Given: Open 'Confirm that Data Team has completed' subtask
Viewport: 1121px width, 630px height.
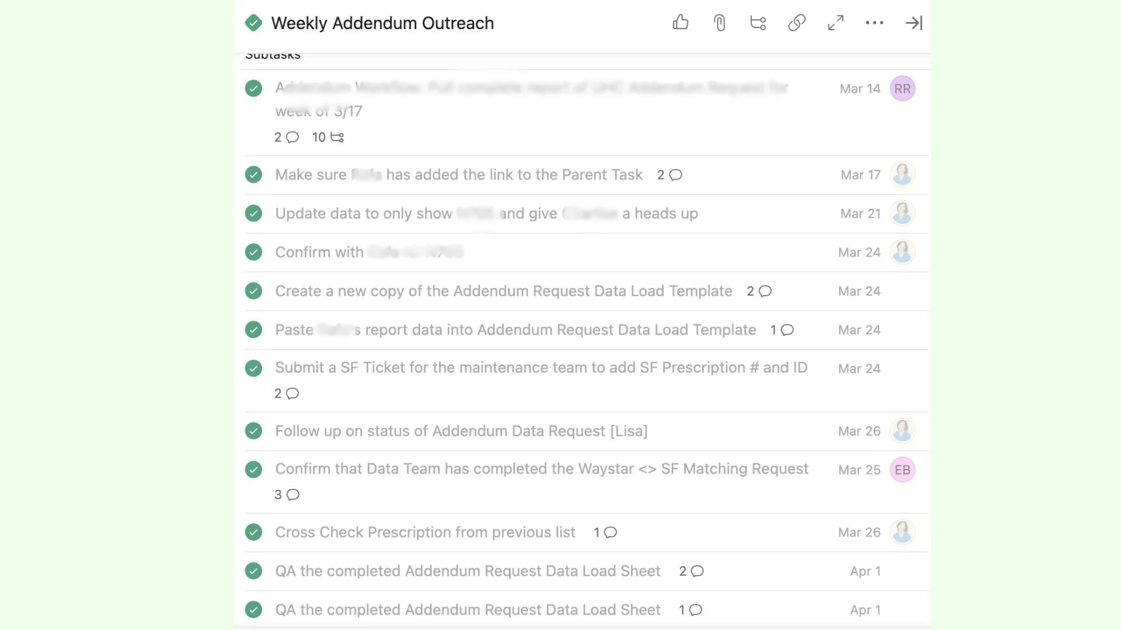Looking at the screenshot, I should (541, 469).
